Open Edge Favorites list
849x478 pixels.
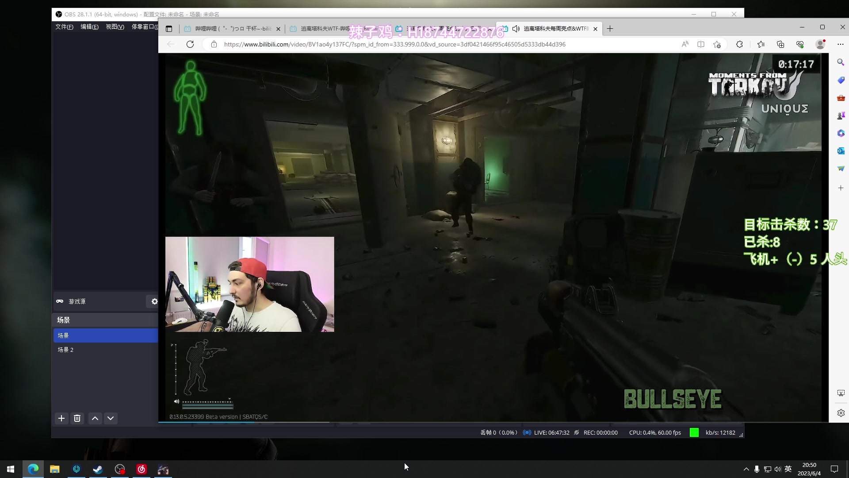tap(761, 44)
